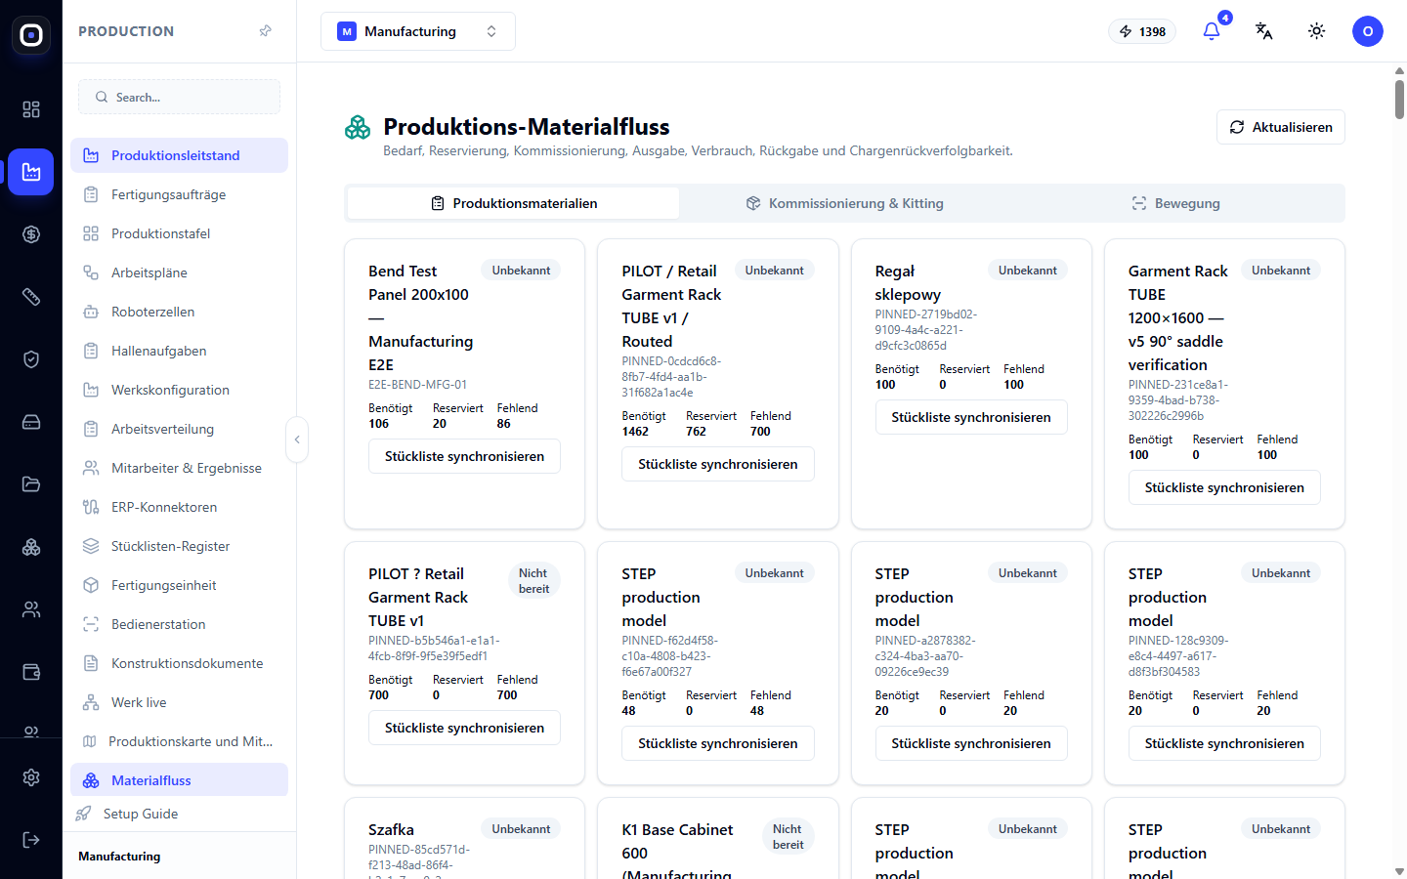This screenshot has height=879, width=1407.
Task: Click the app logo icon at top of rail
Action: 31,35
